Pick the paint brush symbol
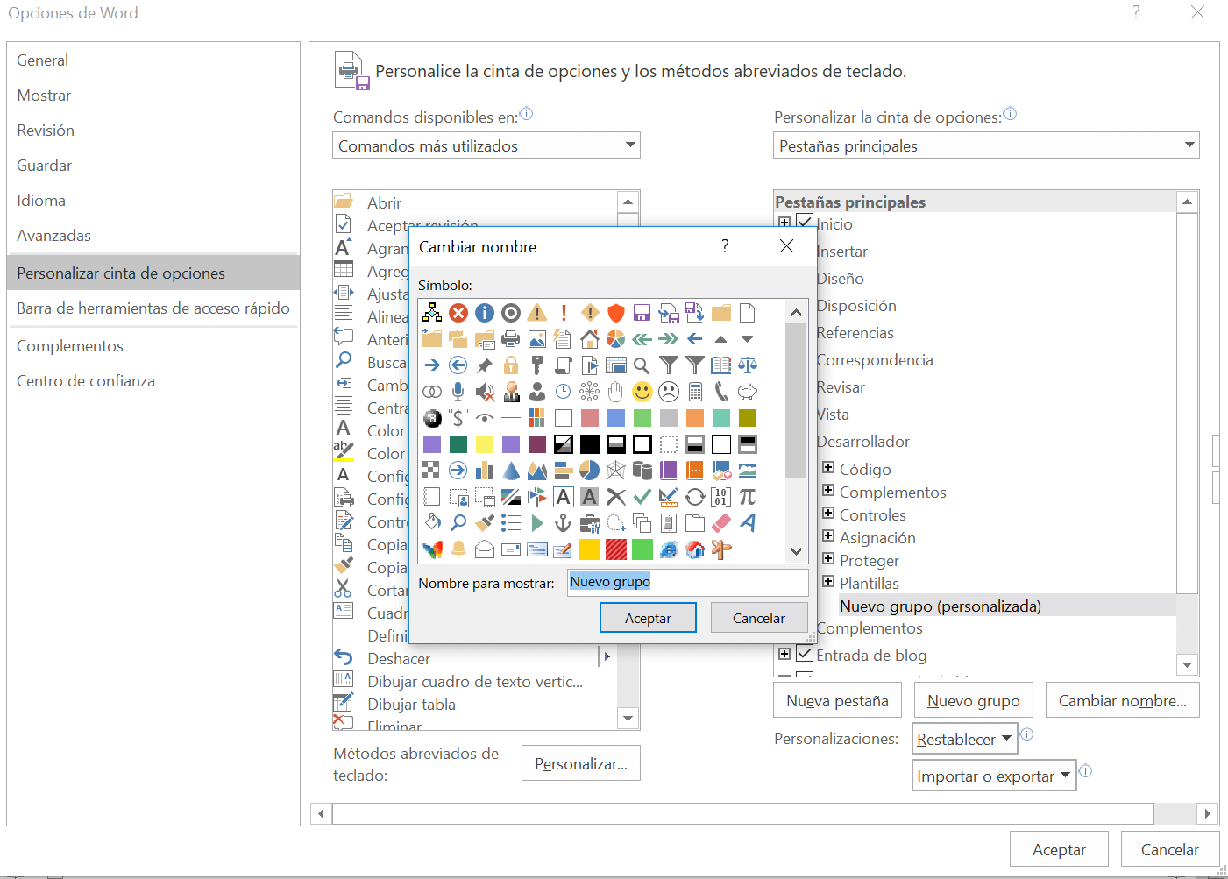 click(485, 523)
